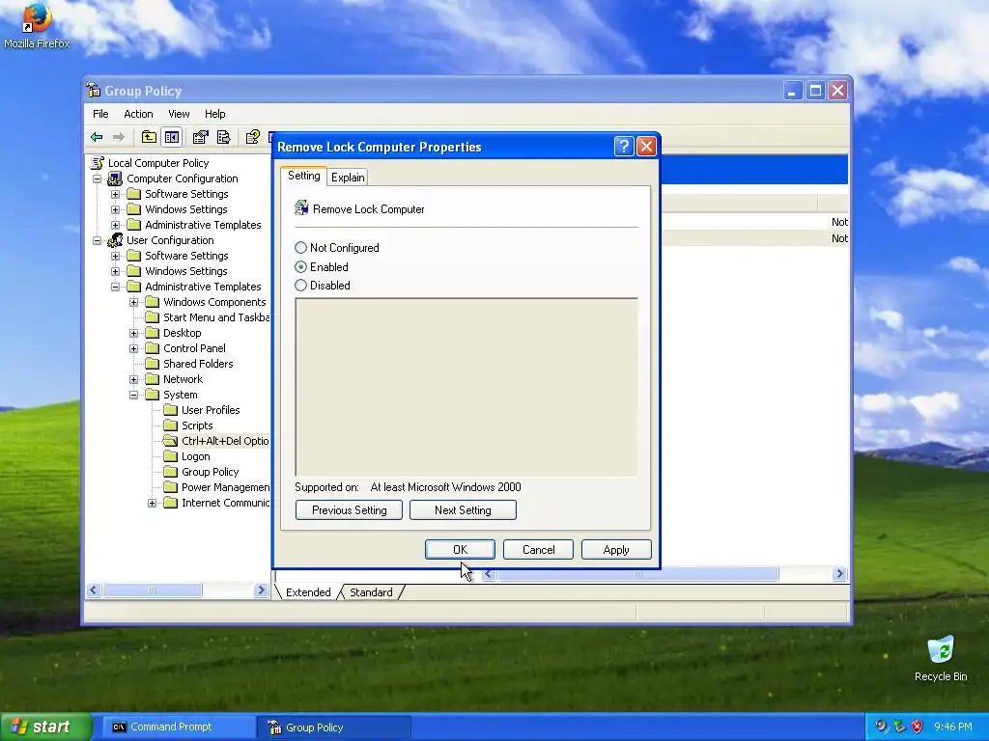Screen dimensions: 989x741
Task: Click the Apply button
Action: pyautogui.click(x=616, y=549)
